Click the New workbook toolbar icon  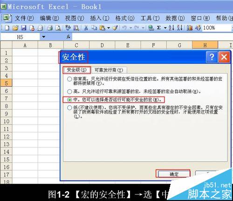tap(7, 28)
